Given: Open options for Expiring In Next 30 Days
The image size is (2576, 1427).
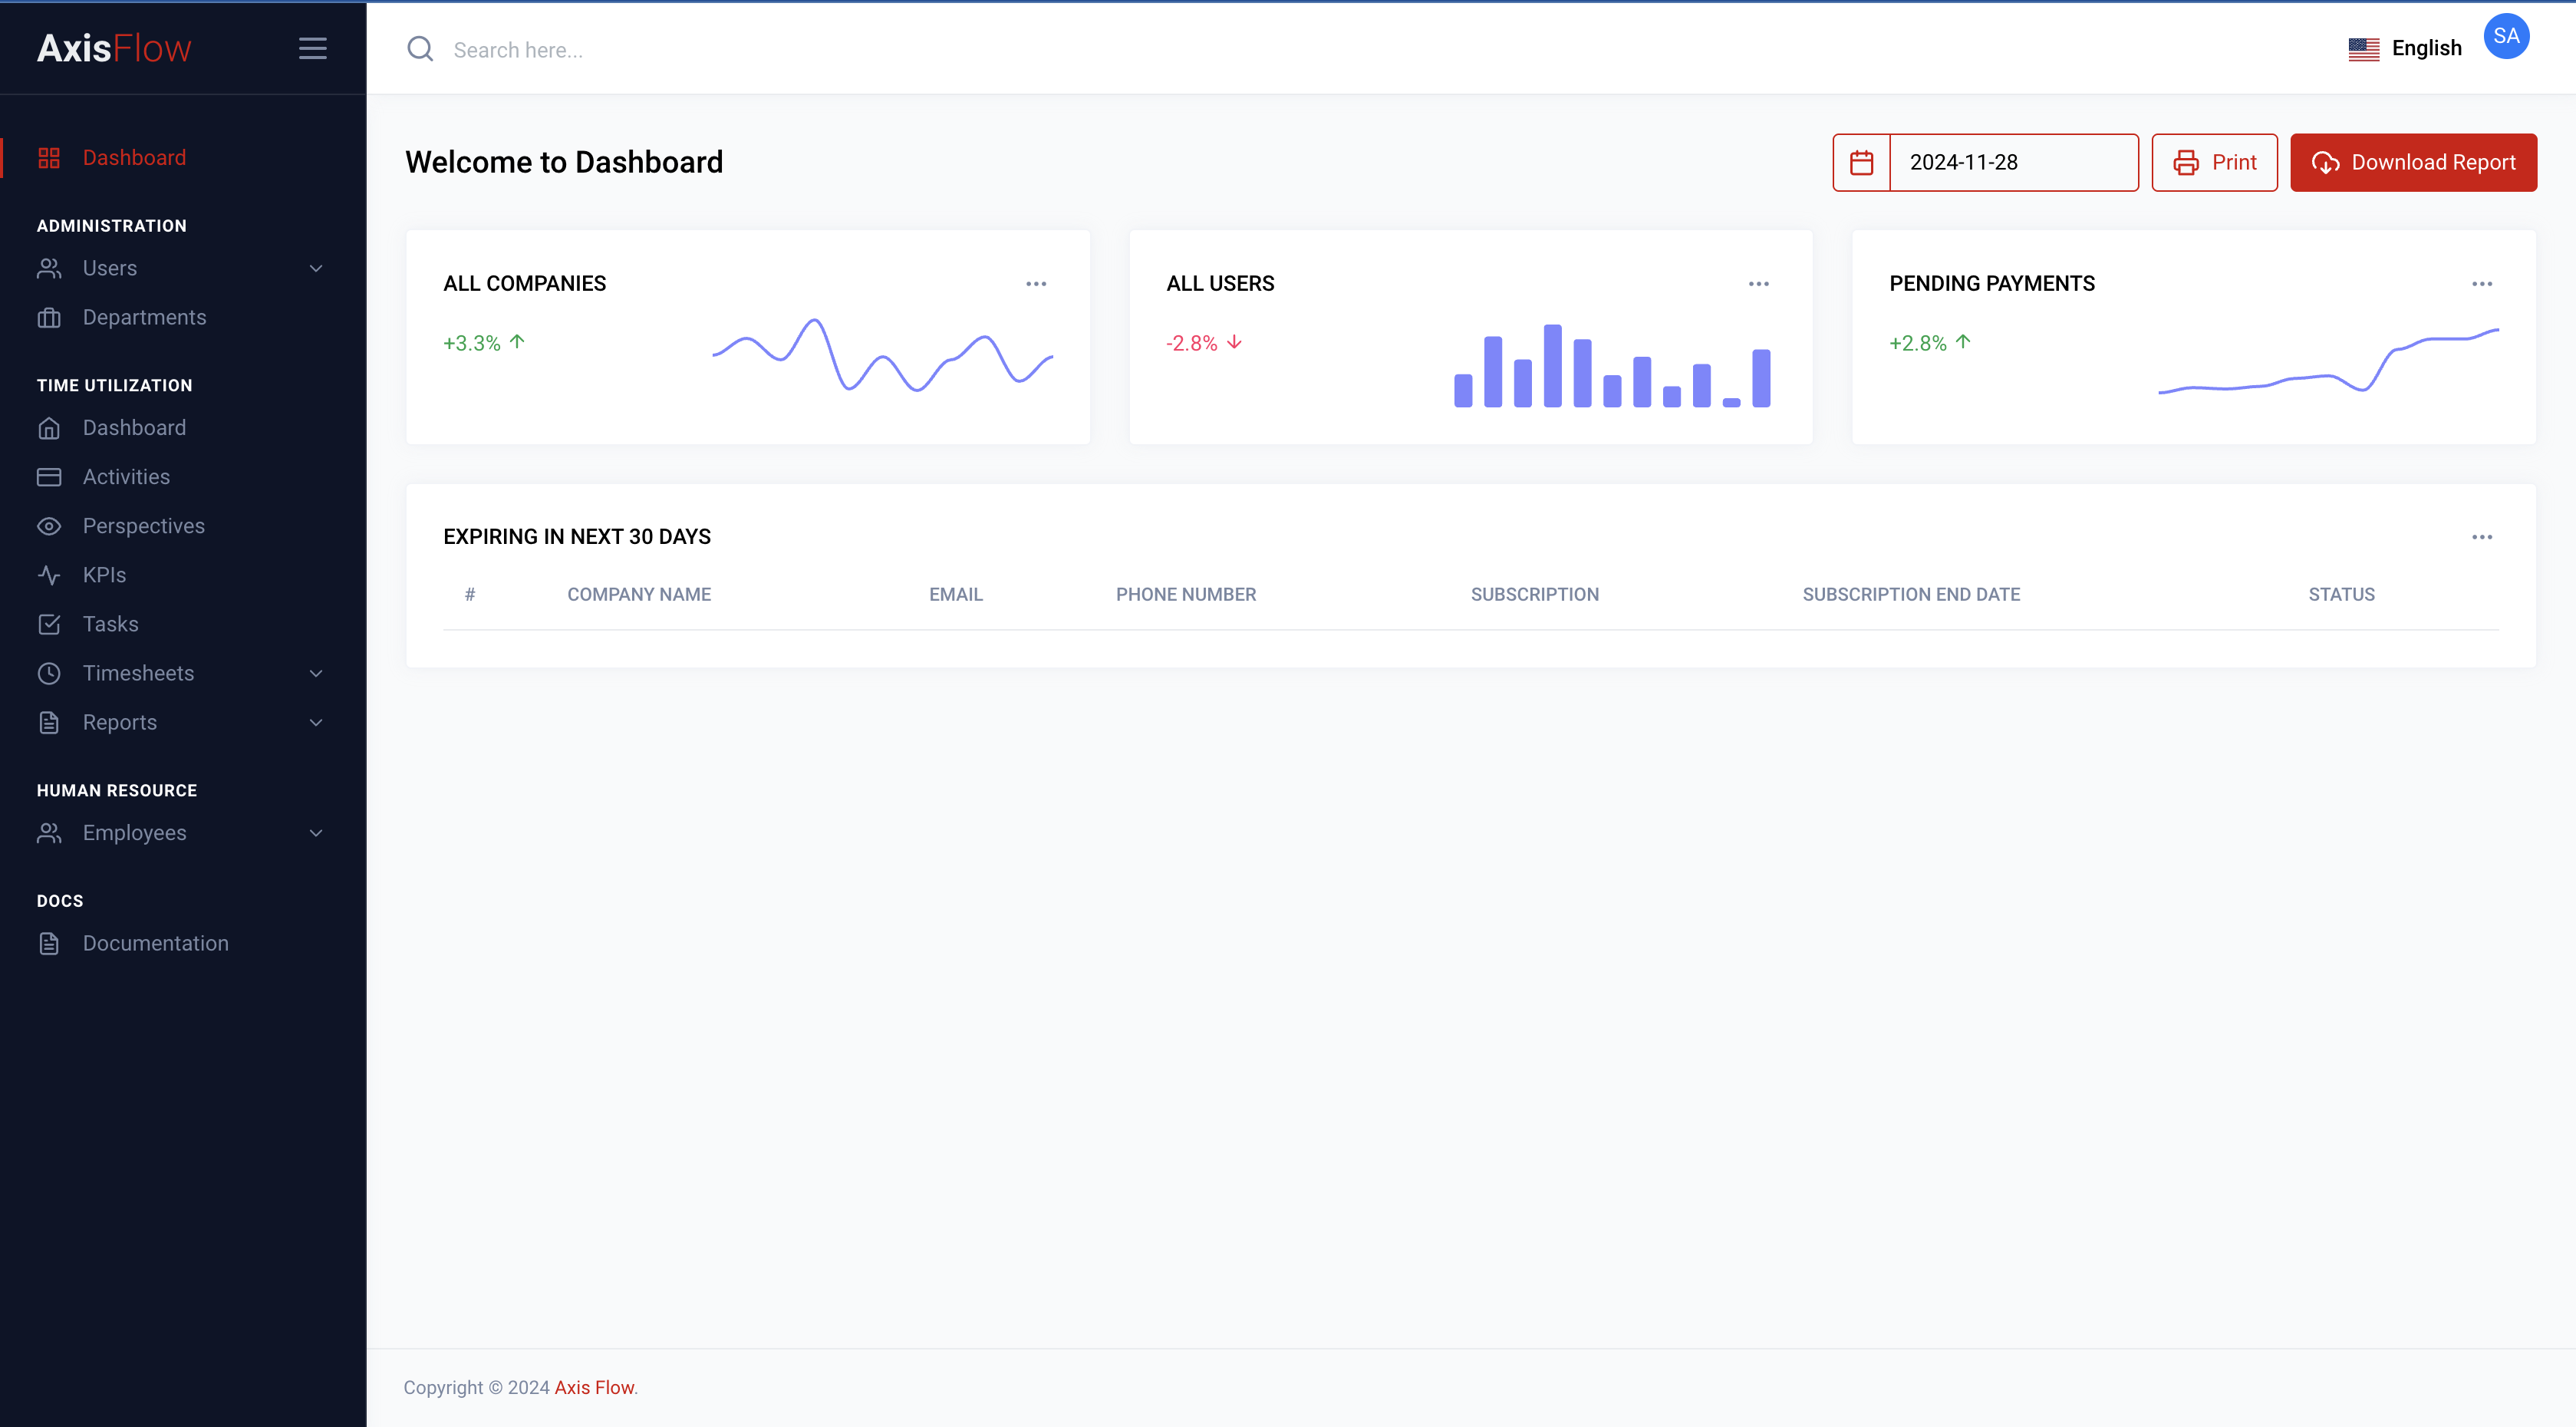Looking at the screenshot, I should coord(2483,537).
